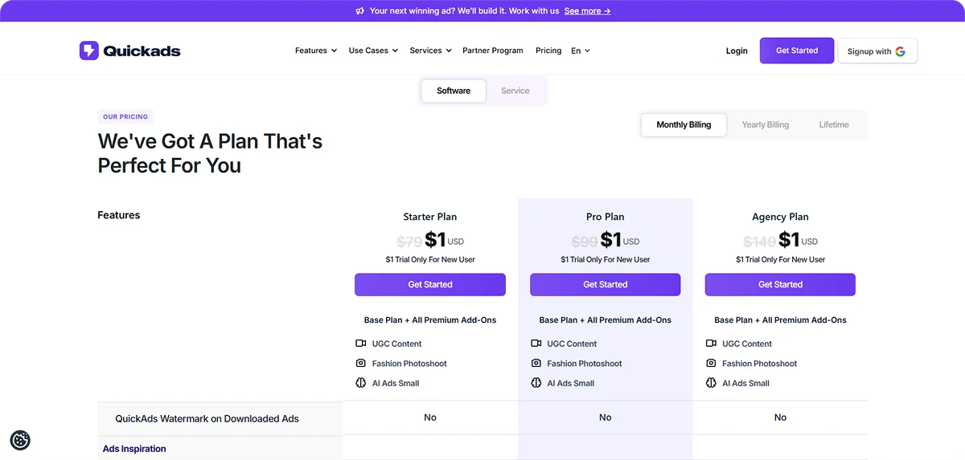Click Pro Plan title

[x=606, y=217]
